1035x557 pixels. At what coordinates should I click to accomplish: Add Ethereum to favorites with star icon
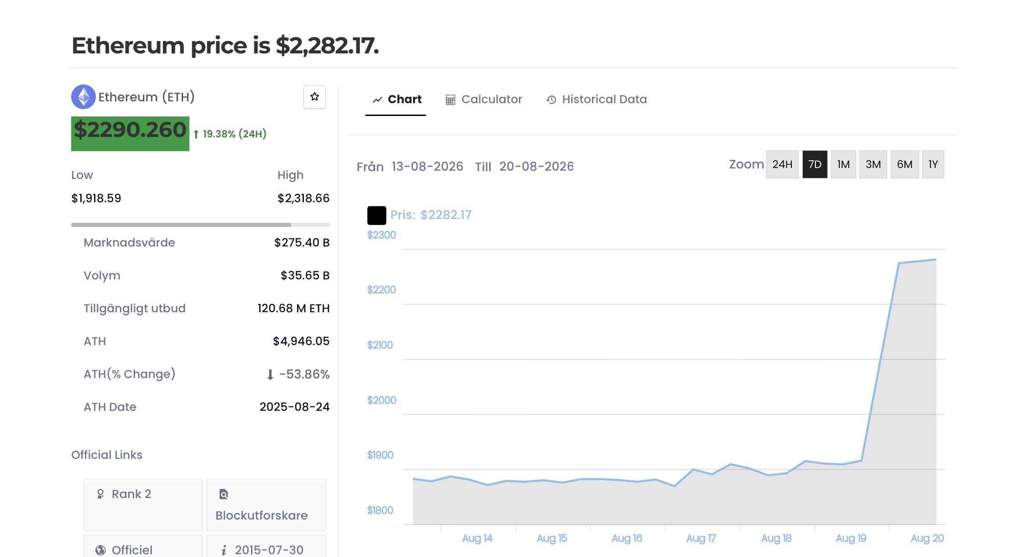tap(314, 97)
